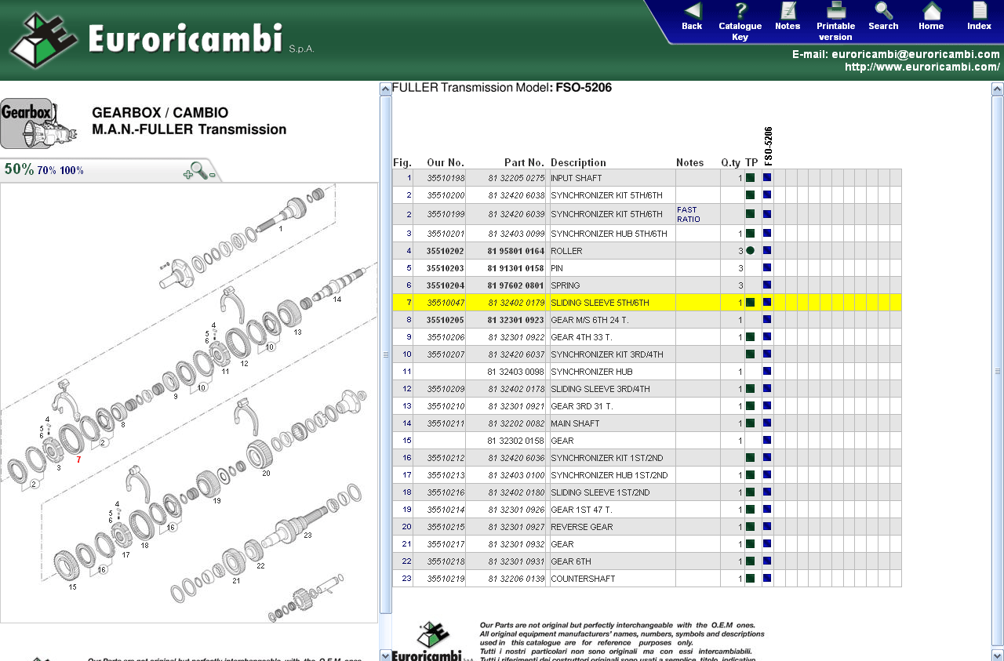Click 'SYNCHRONIZER KIT 1ST/2ND' description cell

[x=612, y=458]
